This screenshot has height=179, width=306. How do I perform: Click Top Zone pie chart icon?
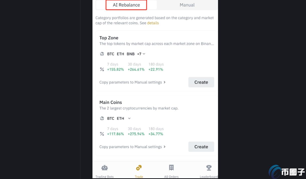coord(102,54)
